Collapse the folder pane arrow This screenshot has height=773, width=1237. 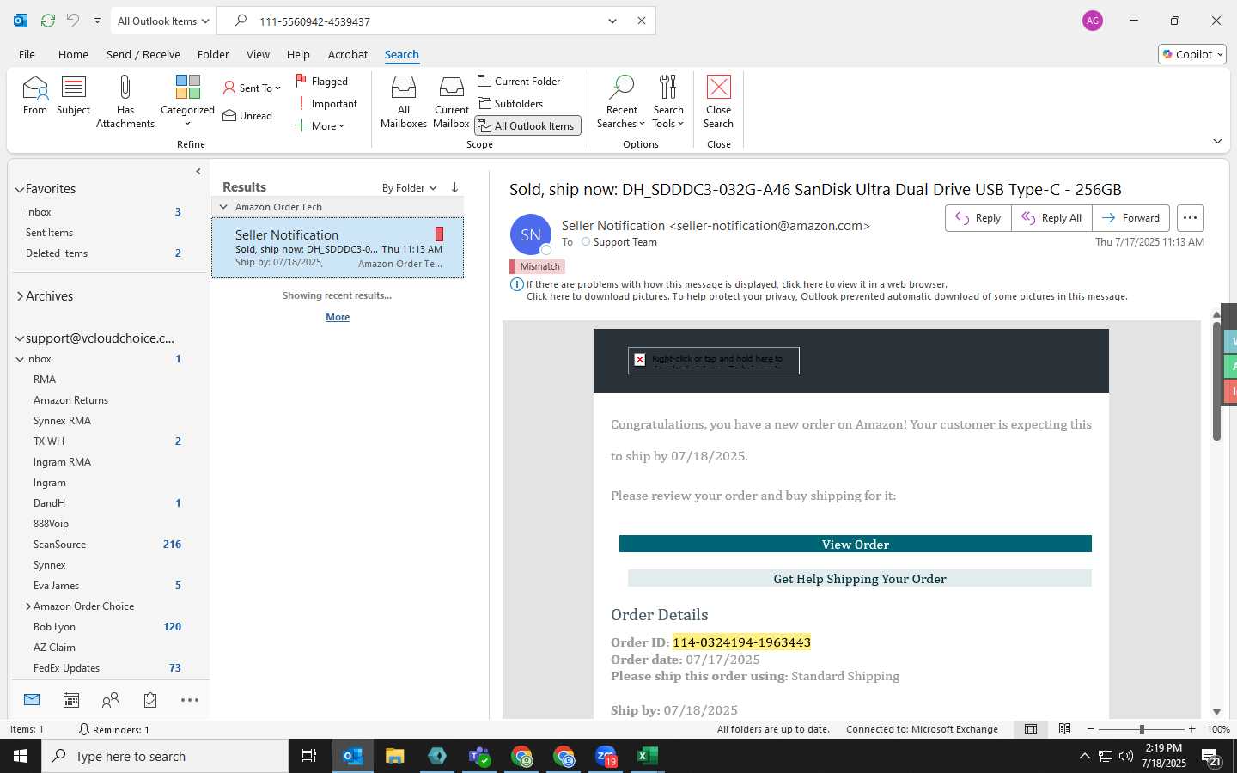198,171
